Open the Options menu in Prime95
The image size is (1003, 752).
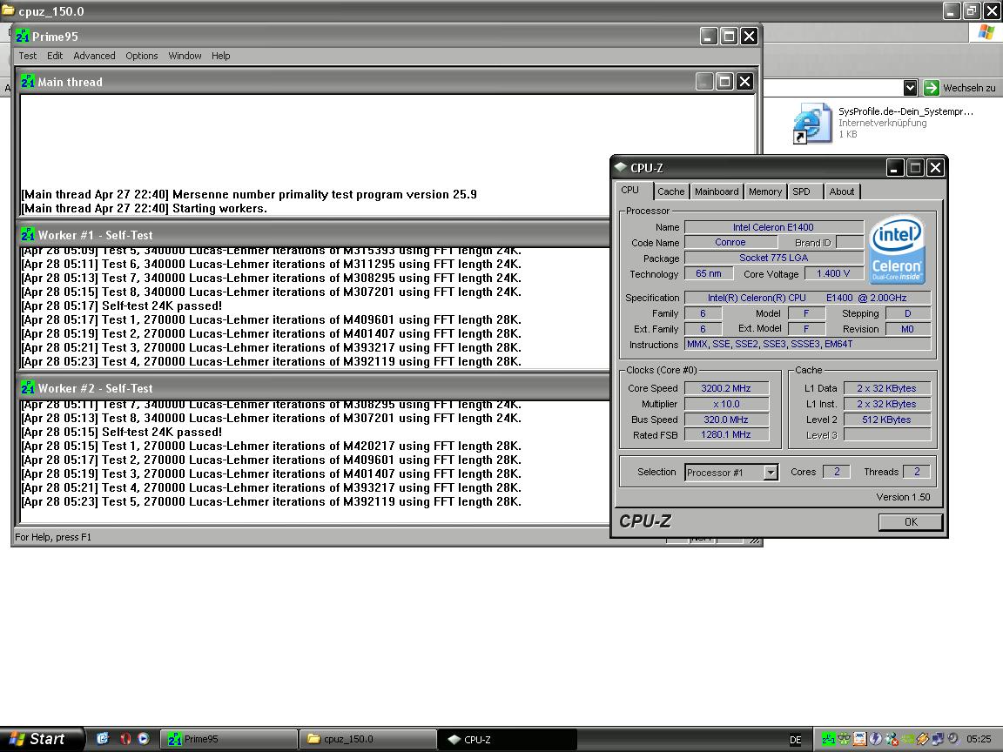(141, 56)
